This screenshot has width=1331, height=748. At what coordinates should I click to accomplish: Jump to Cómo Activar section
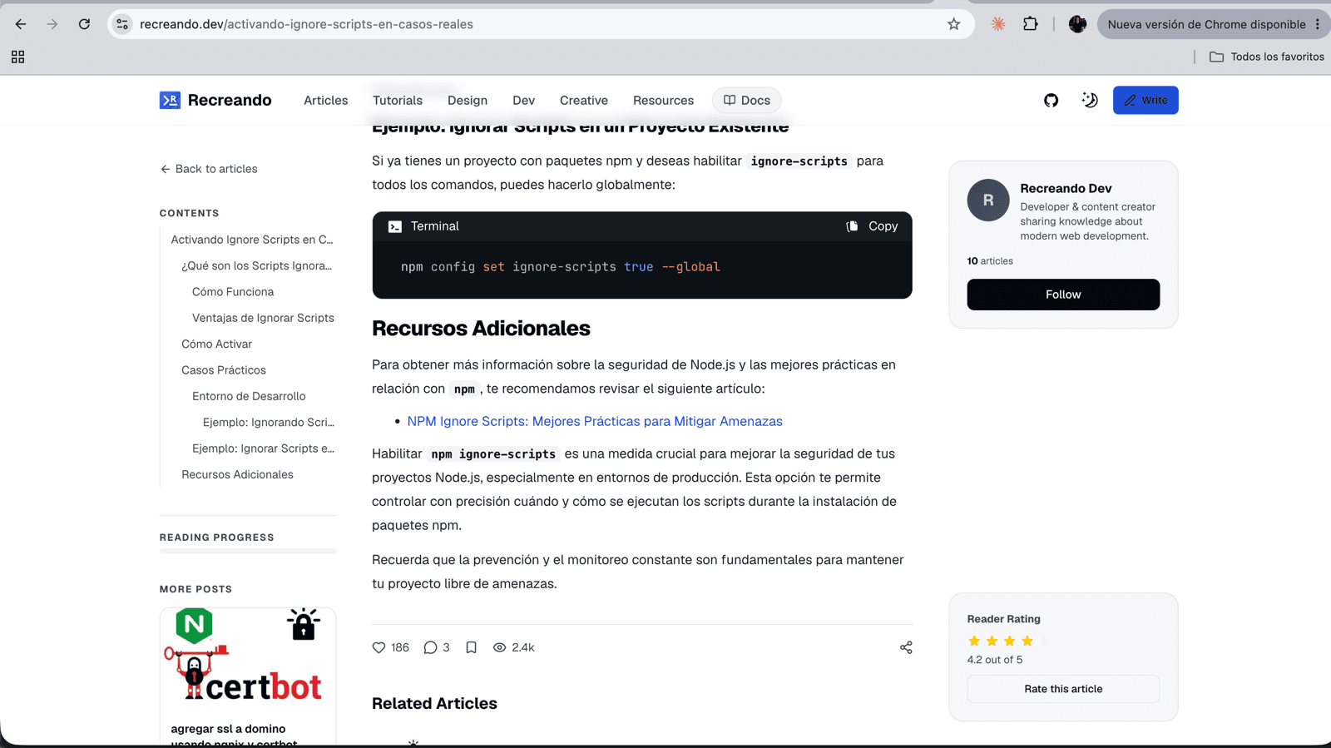[216, 344]
